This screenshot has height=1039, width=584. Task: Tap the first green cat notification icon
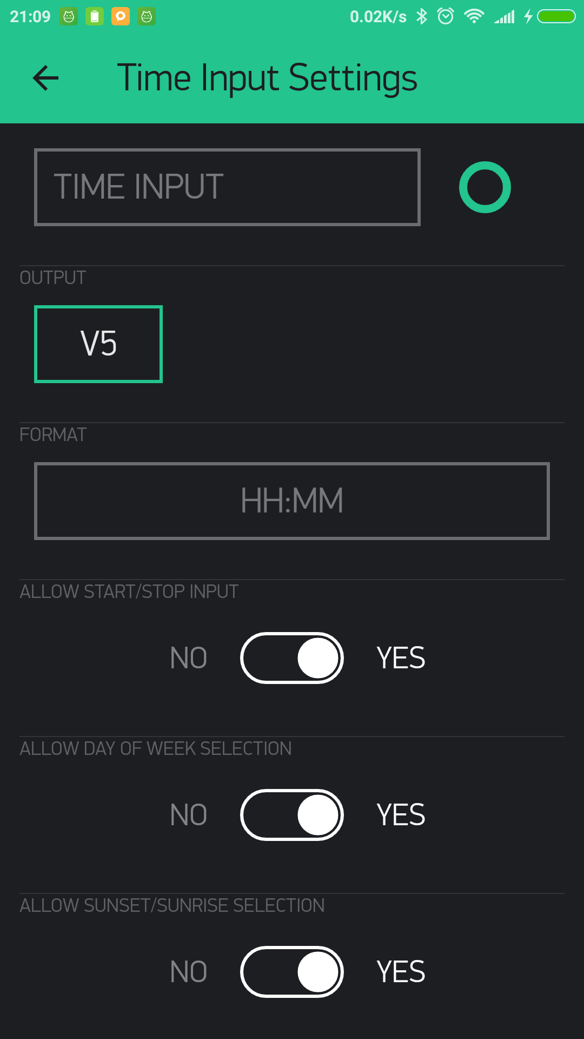(69, 16)
